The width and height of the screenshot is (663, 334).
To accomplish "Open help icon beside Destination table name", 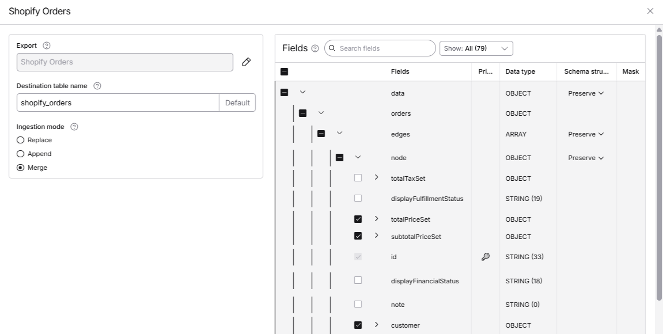I will coord(97,86).
